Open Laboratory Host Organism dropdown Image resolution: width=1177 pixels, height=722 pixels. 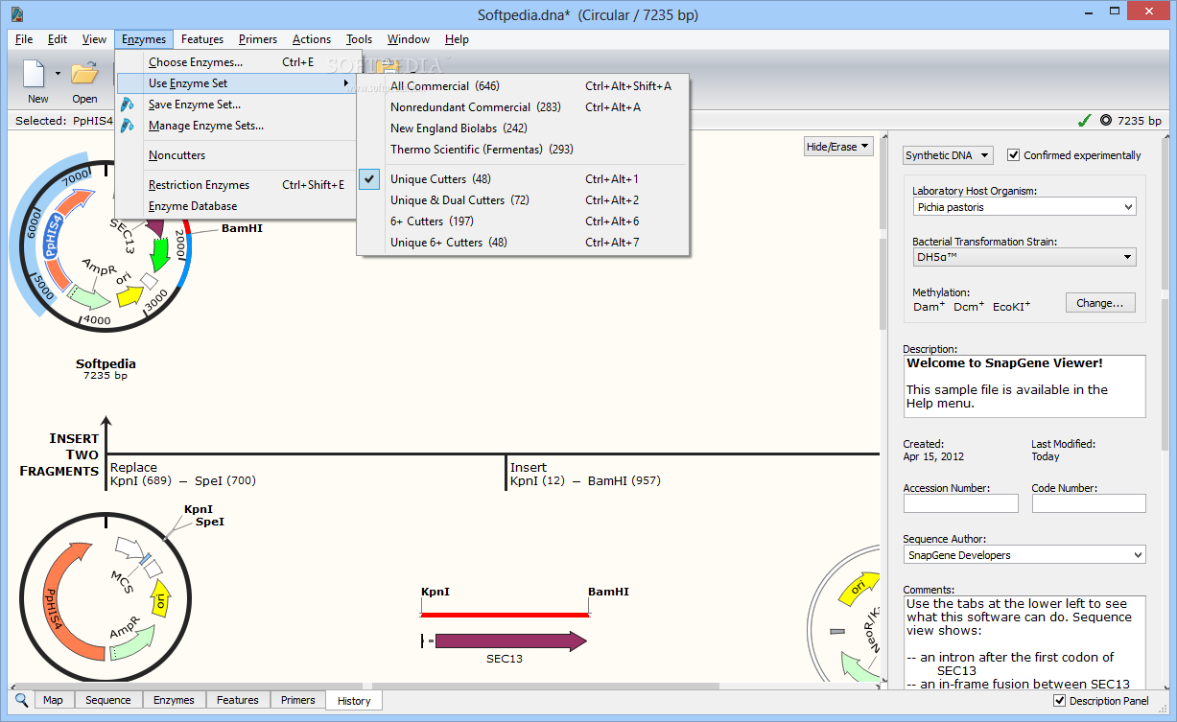(x=1024, y=207)
